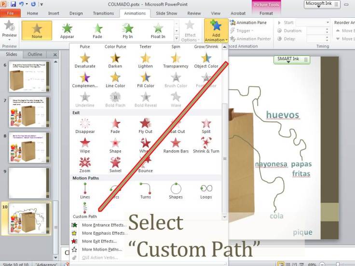Choose the Random Bars exit effect

pos(176,146)
